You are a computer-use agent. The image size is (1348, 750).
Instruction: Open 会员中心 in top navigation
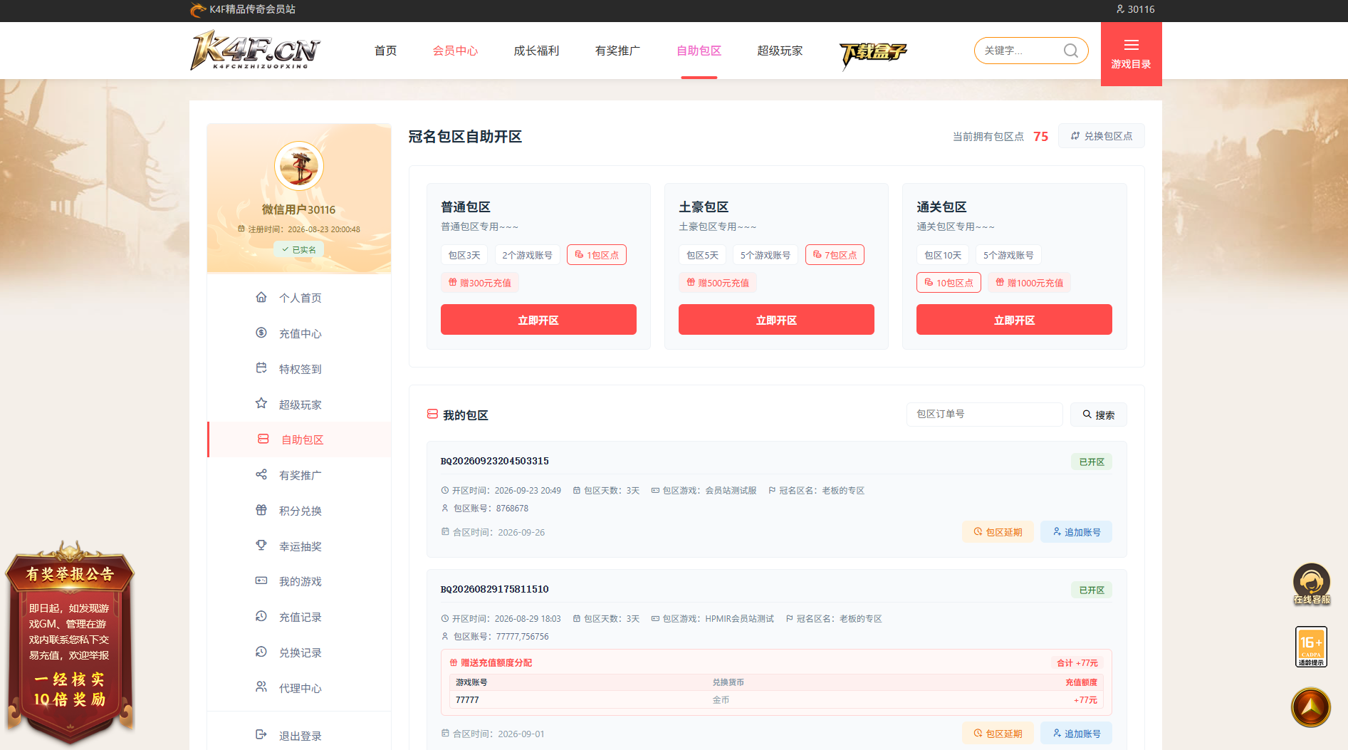coord(455,51)
